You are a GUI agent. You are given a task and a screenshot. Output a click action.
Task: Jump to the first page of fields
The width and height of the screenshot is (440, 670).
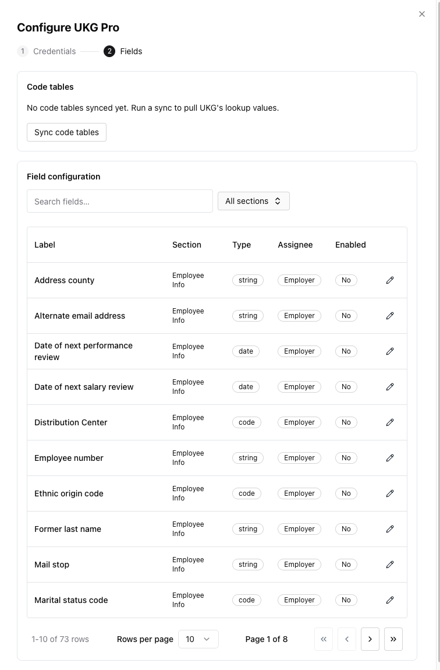(324, 639)
